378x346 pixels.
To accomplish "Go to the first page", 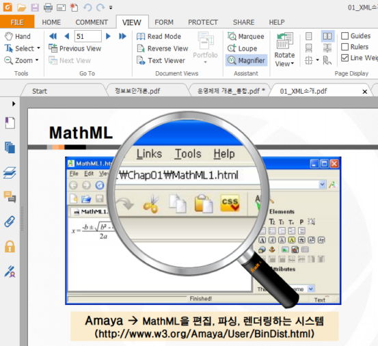I will [53, 36].
